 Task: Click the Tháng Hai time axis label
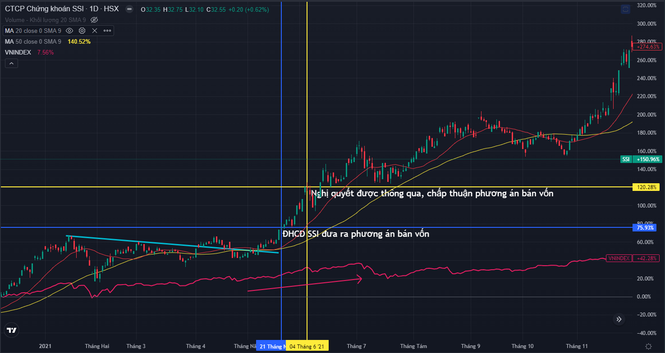[x=97, y=346]
